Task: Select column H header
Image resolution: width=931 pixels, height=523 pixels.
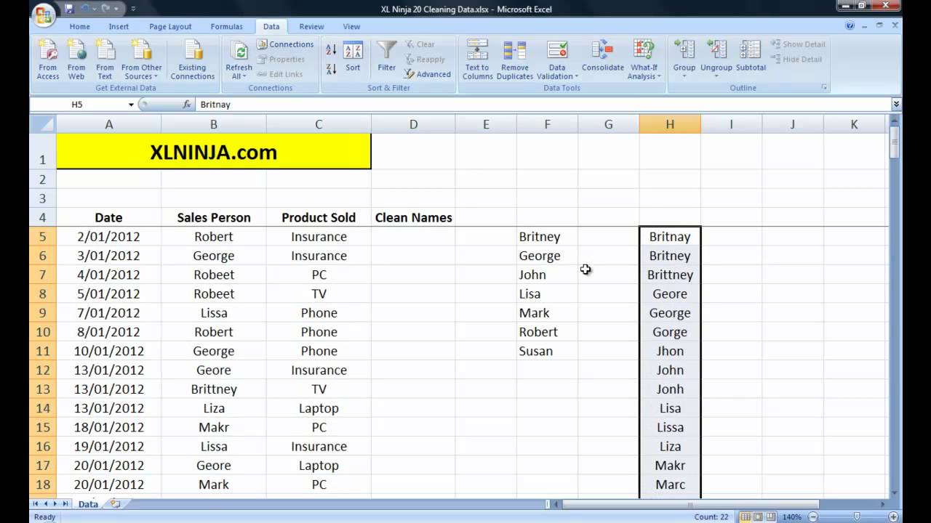Action: pyautogui.click(x=670, y=124)
